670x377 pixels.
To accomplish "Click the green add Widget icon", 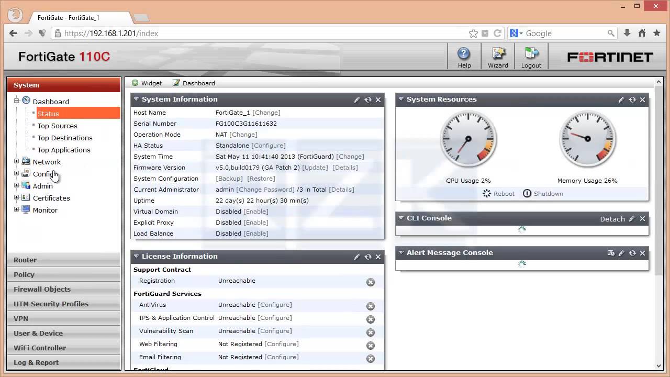I will coord(135,83).
